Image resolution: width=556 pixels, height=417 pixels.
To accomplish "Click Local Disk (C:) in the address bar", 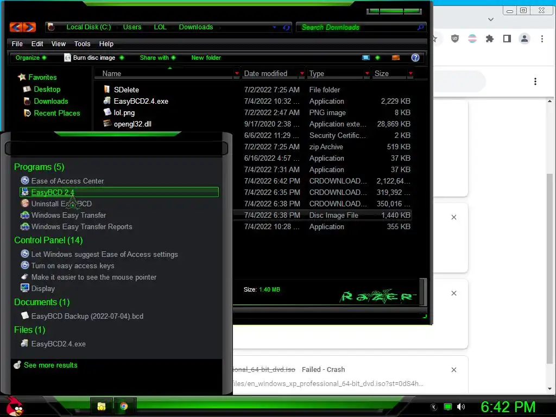I will point(89,27).
